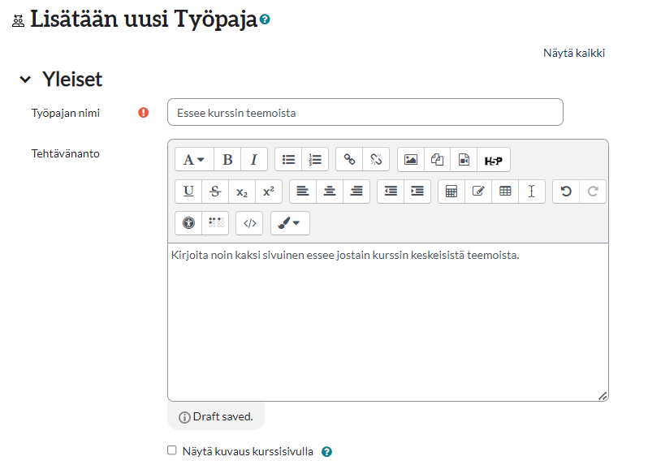Viewport: 648px width, 465px height.
Task: Click the Työpajan nimi text field
Action: [365, 113]
